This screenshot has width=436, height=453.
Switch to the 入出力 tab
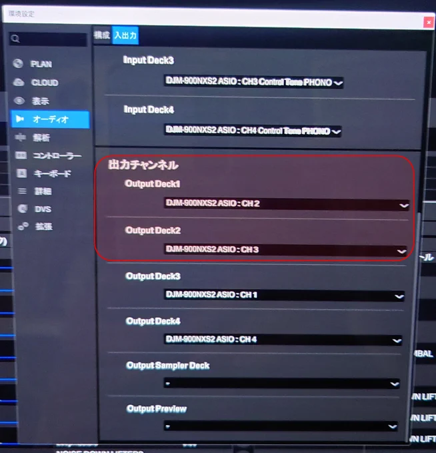[x=125, y=35]
